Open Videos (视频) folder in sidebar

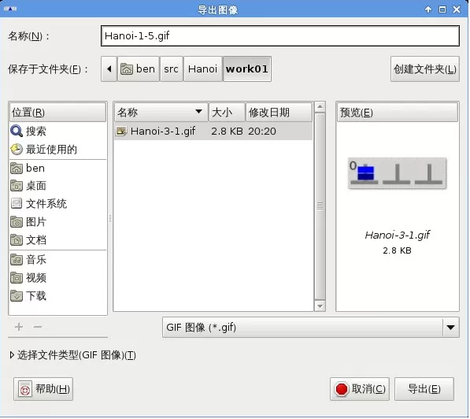coord(57,278)
